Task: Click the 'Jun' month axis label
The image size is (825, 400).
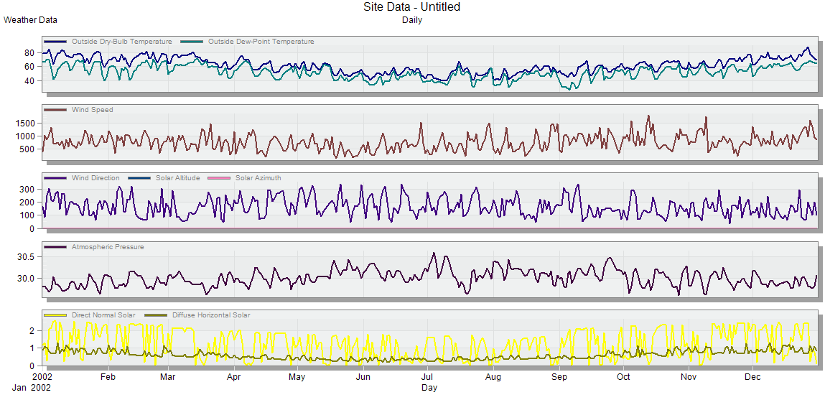Action: [x=363, y=377]
